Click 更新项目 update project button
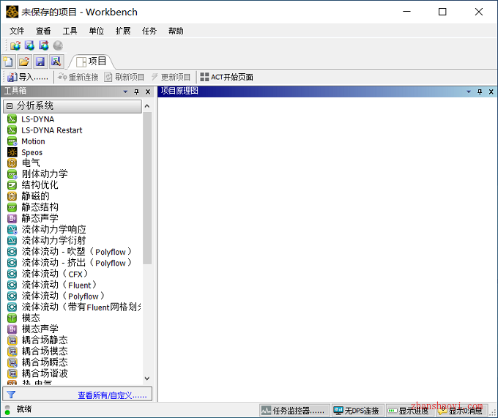 pos(171,77)
